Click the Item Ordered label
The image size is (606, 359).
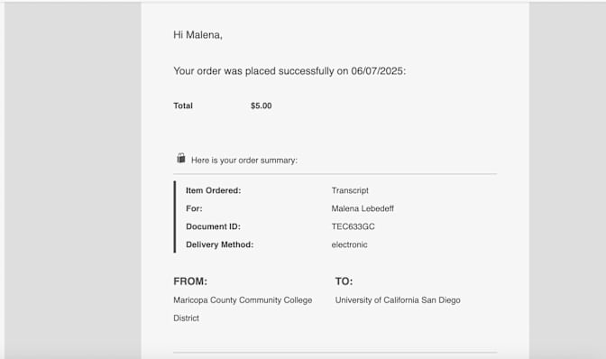pyautogui.click(x=214, y=190)
